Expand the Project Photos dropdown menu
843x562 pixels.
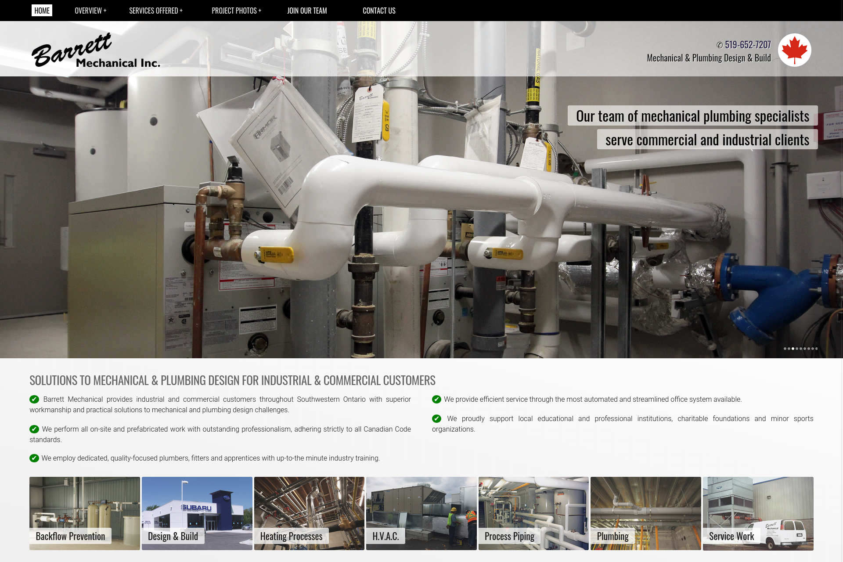click(x=236, y=11)
